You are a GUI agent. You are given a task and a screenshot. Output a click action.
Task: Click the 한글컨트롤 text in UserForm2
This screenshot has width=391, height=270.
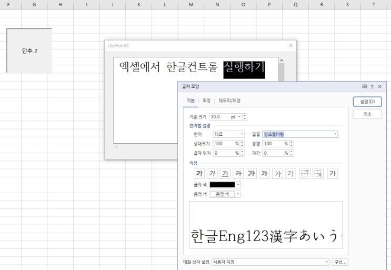point(192,67)
